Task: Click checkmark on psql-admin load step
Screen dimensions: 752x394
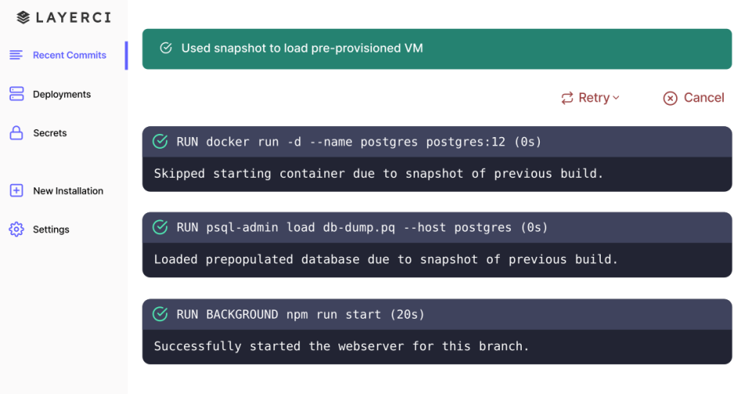Action: tap(160, 227)
